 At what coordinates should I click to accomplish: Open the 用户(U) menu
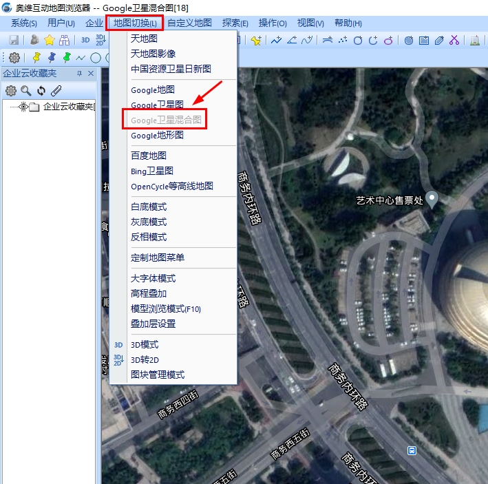pos(61,23)
